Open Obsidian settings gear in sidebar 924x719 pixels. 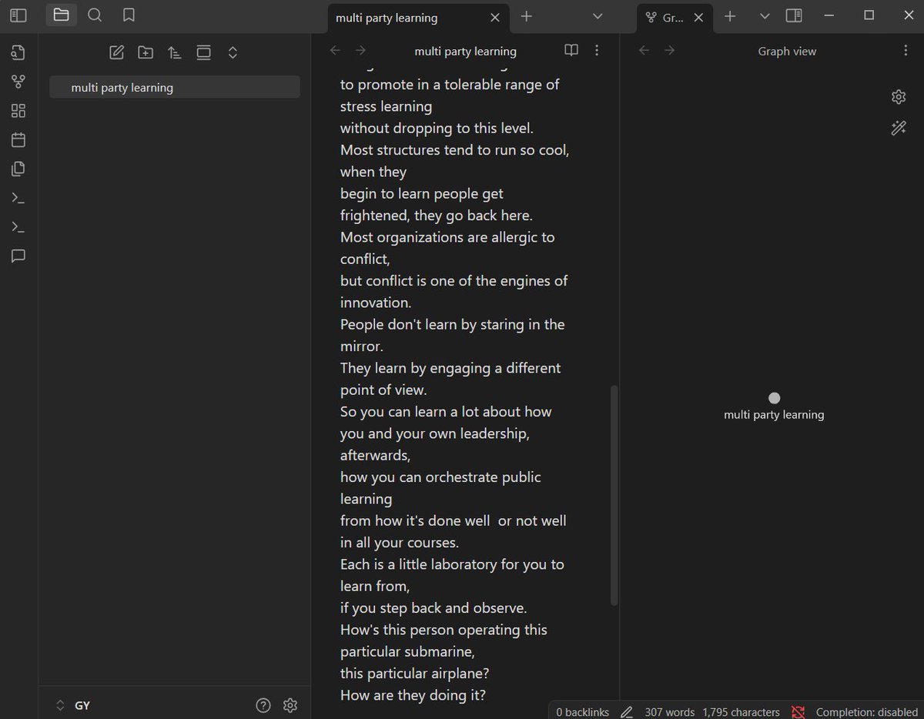point(290,705)
